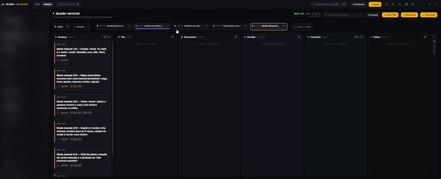
Task: Click the Executando column header
Action: (x=209, y=37)
